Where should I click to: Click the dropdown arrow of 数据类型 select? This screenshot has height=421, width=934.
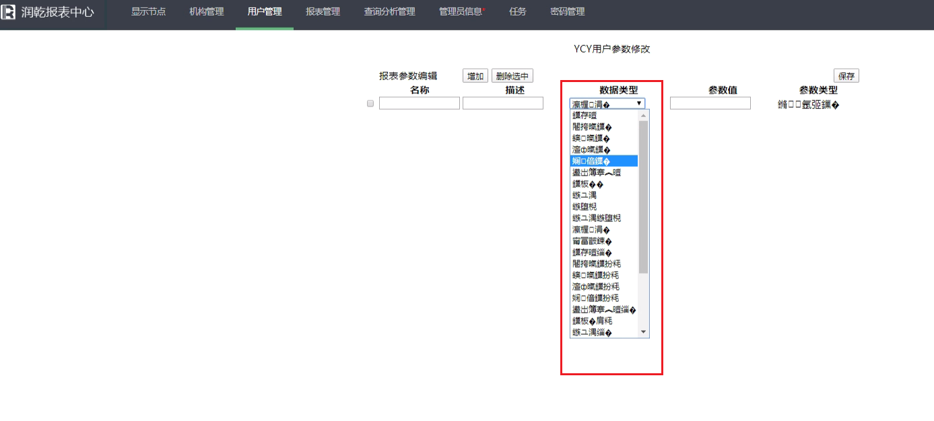click(638, 104)
